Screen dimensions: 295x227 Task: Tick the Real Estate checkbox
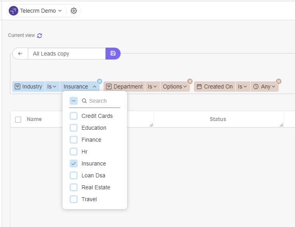[74, 187]
